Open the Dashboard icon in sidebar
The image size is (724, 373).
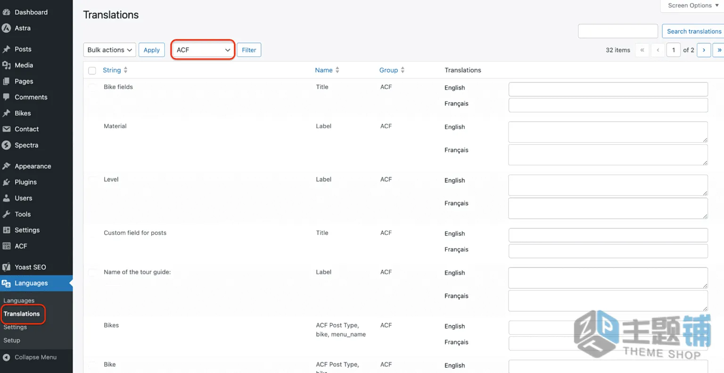tap(6, 12)
